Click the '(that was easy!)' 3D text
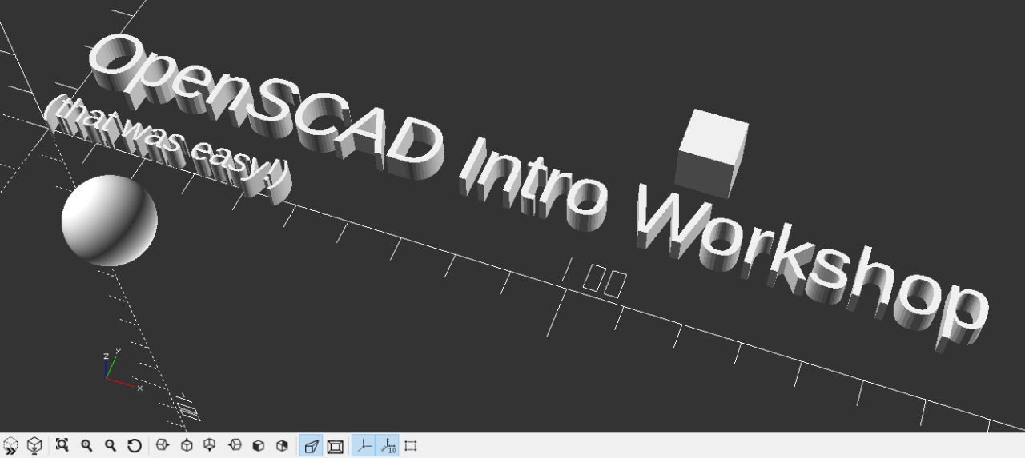Screen dimensions: 1025x458 (x=167, y=149)
